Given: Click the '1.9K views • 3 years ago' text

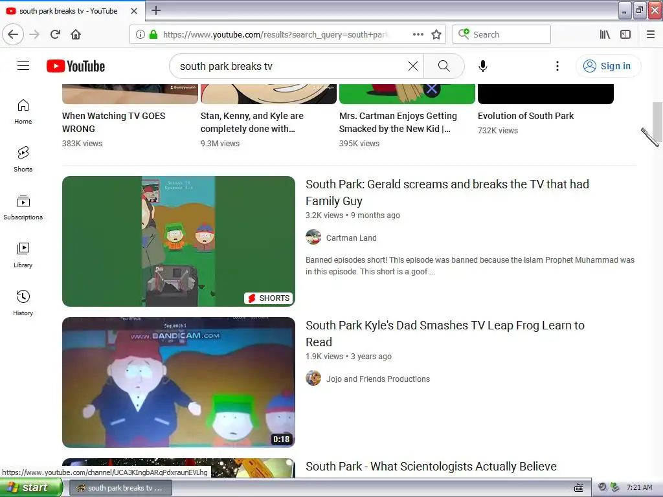Looking at the screenshot, I should (348, 357).
